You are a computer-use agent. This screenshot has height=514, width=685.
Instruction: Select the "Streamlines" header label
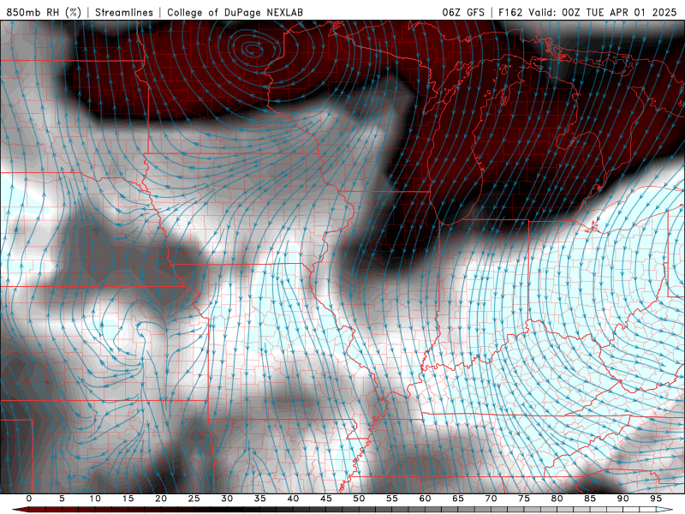point(124,12)
